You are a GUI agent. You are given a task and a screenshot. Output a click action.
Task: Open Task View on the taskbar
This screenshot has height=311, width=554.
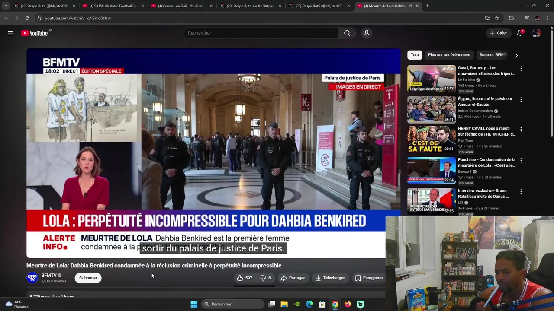[271, 304]
